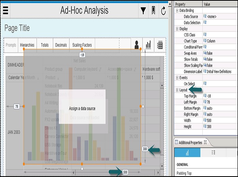This screenshot has height=177, width=238.
Task: Collapse the Display property group
Action: (177, 28)
